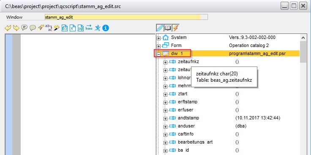Toggle the lightning bolt events button
This screenshot has width=311, height=155.
[176, 28]
